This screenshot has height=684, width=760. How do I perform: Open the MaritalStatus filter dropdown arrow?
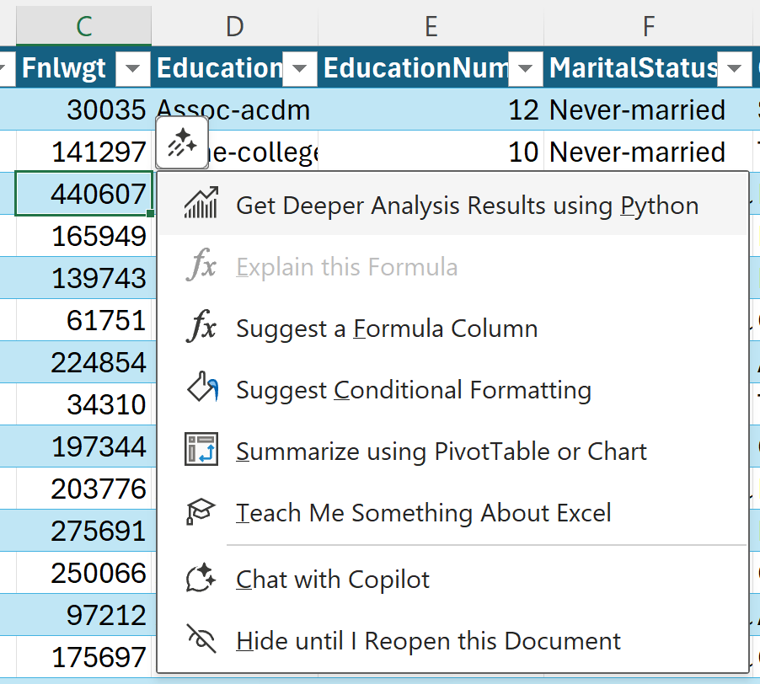(x=734, y=68)
